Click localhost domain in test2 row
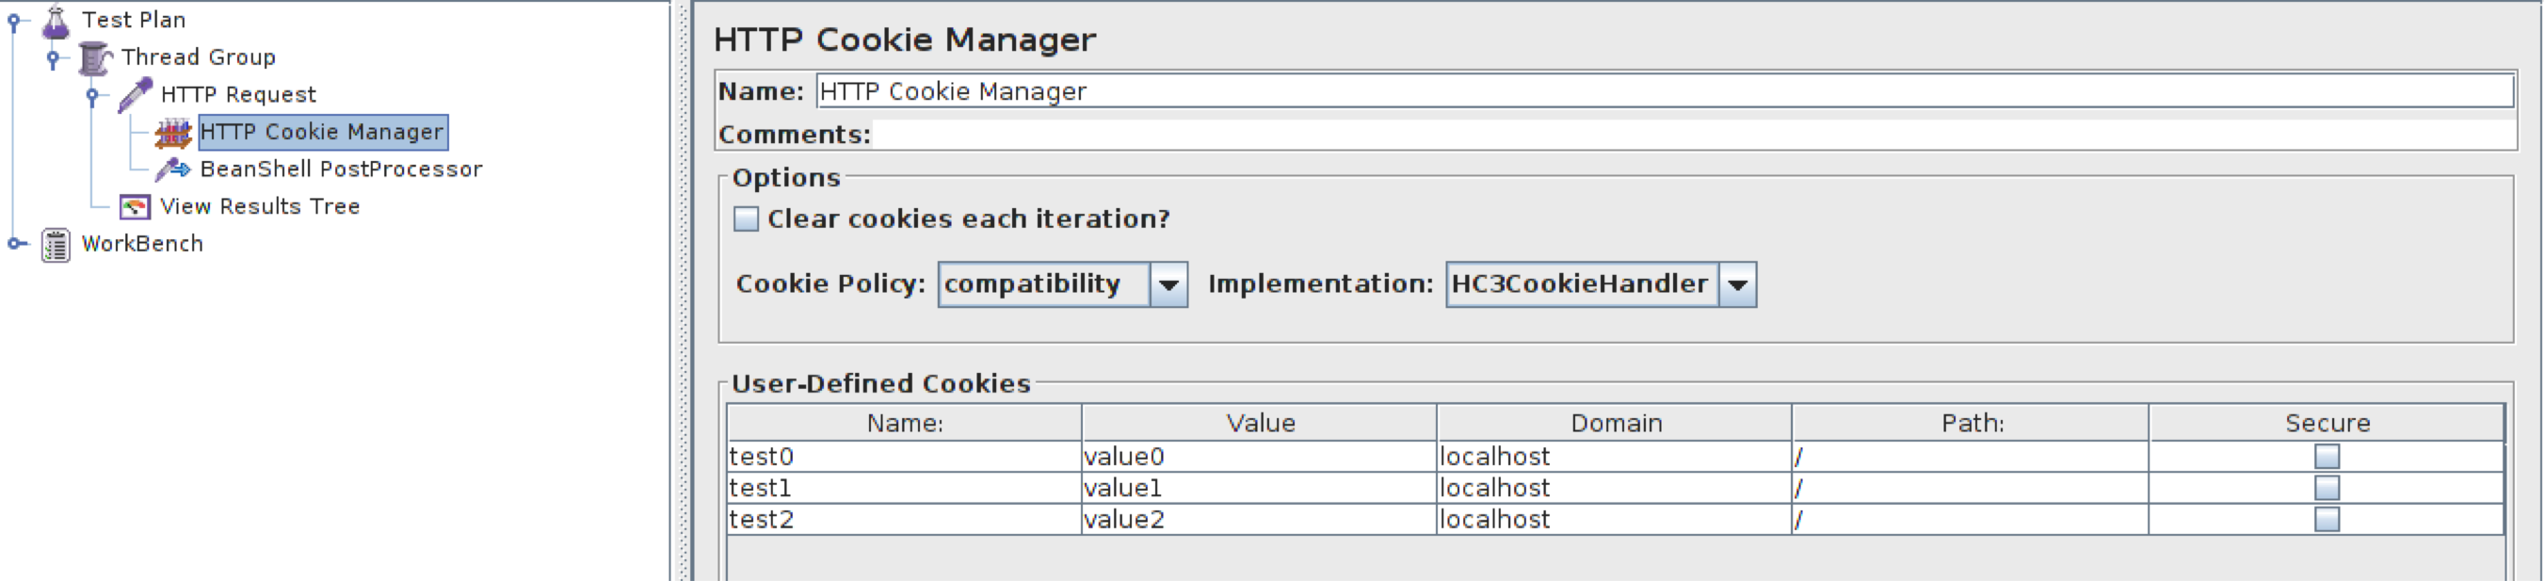Image resolution: width=2545 pixels, height=581 pixels. tap(1616, 520)
